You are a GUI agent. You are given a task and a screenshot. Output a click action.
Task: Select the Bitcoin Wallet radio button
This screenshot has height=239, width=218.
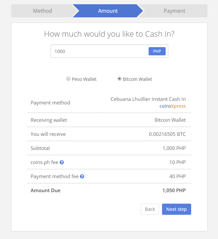click(119, 79)
